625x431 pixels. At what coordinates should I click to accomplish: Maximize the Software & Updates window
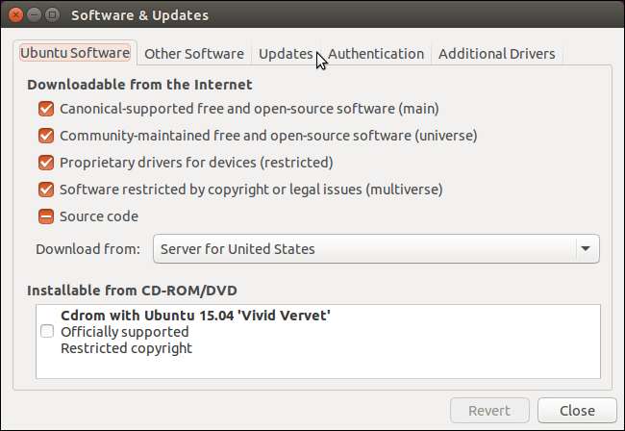51,15
